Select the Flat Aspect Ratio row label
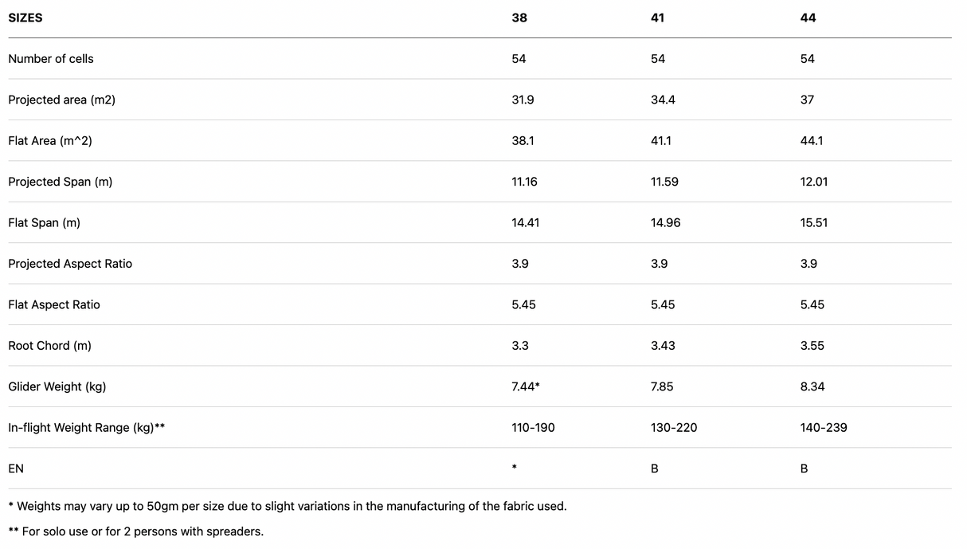This screenshot has width=967, height=549. pyautogui.click(x=54, y=305)
